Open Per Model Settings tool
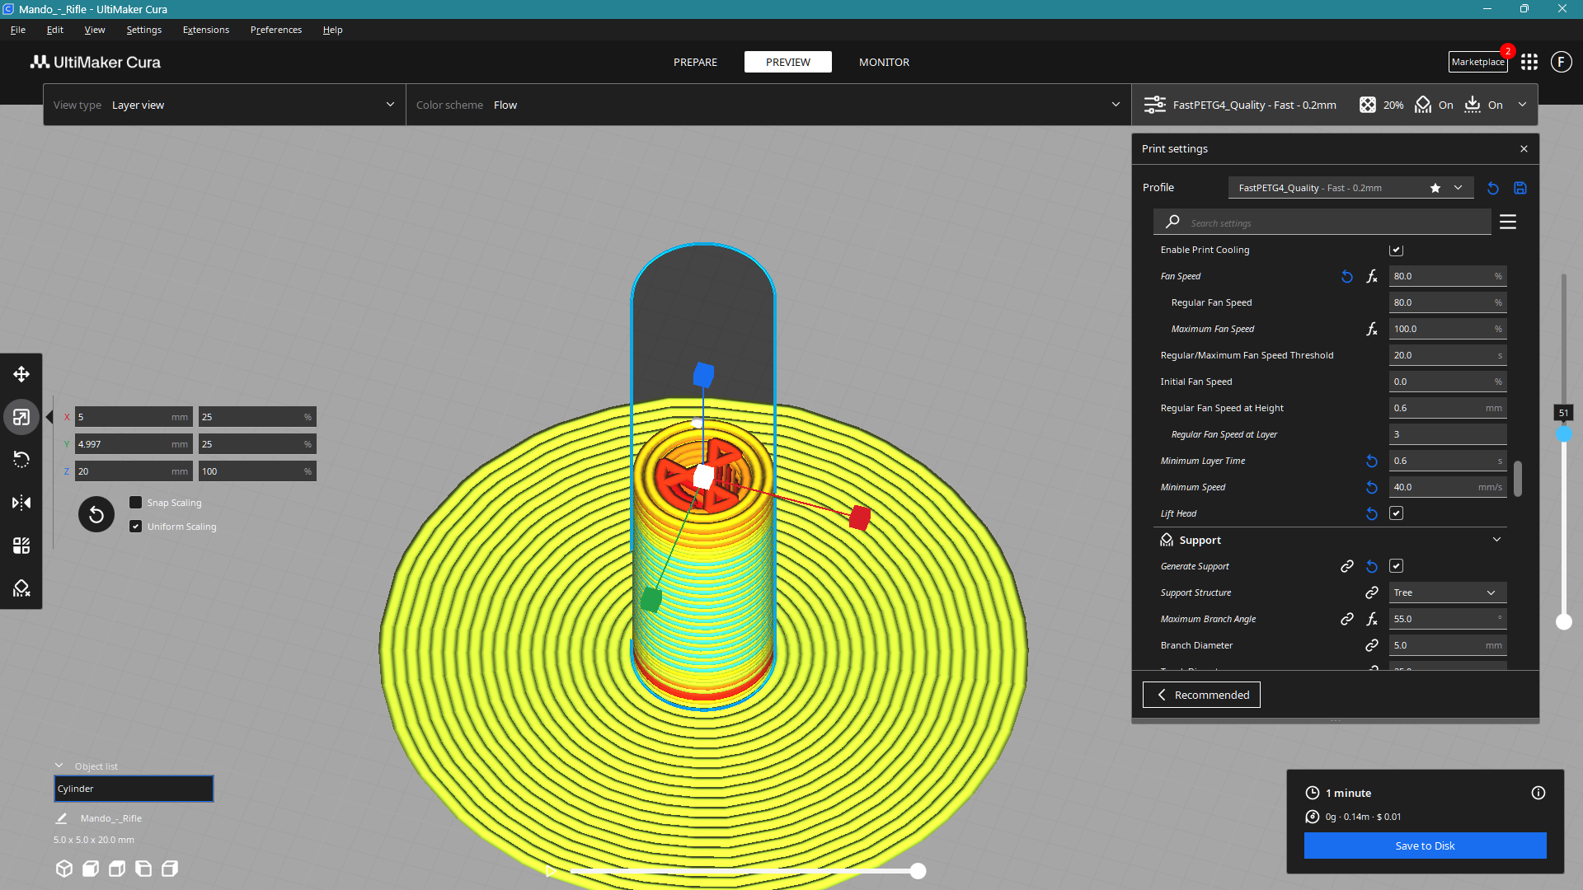Screen dimensions: 1583x890 (21, 545)
